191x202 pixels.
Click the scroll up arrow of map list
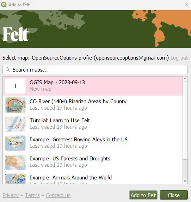tap(185, 79)
